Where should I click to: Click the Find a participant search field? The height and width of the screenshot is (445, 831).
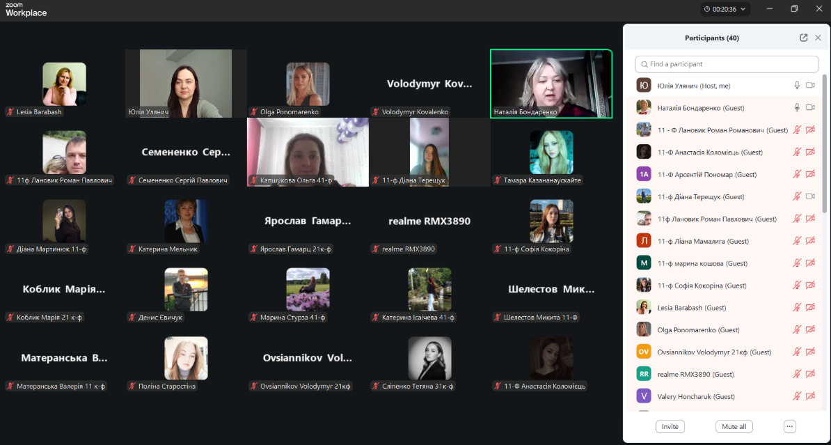pos(727,64)
